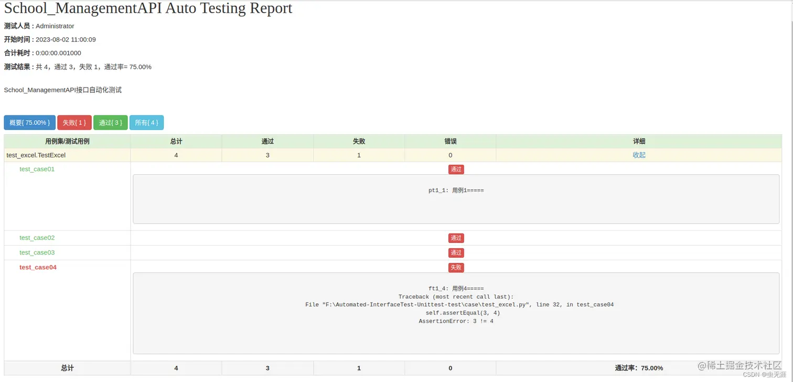This screenshot has height=382, width=793.
Task: Select the 测试结果 summary line
Action: 78,67
